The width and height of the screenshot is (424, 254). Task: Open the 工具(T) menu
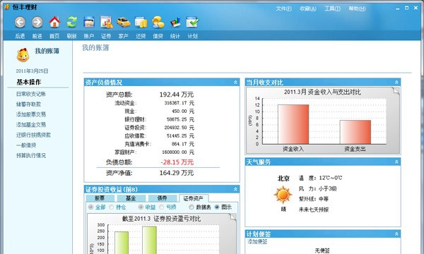pyautogui.click(x=332, y=8)
